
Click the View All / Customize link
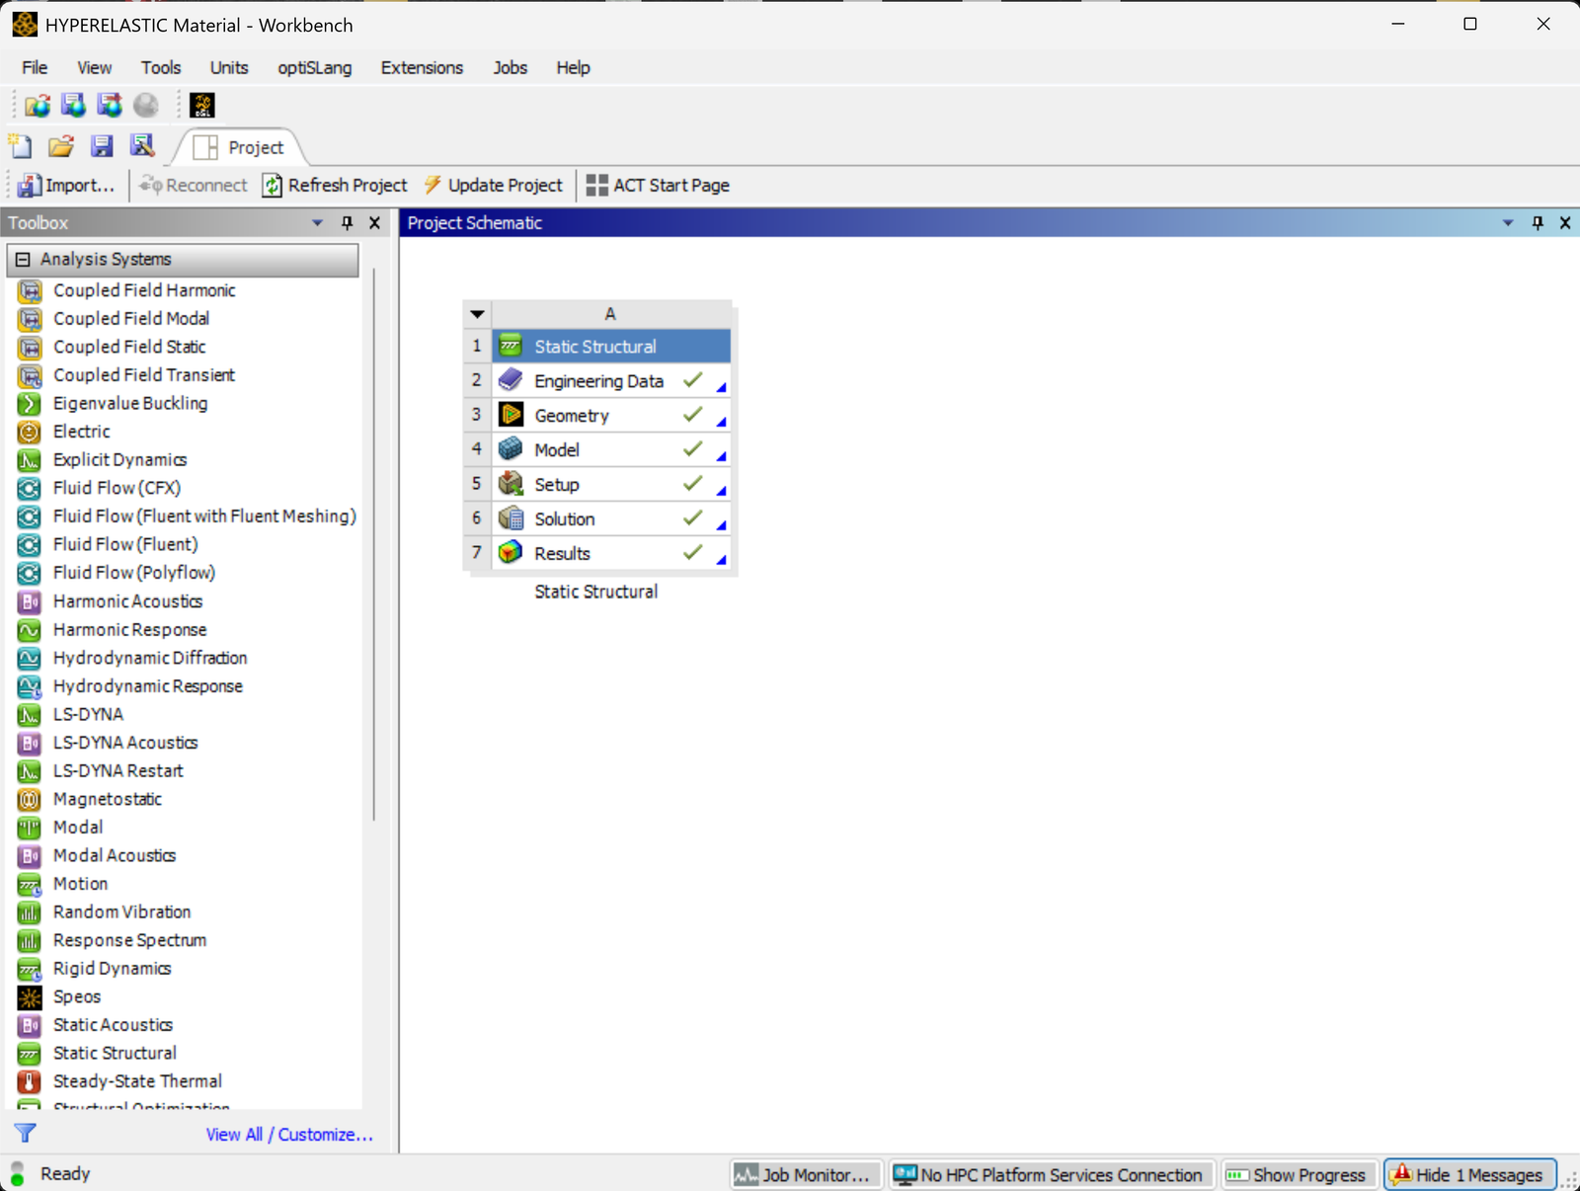[289, 1135]
